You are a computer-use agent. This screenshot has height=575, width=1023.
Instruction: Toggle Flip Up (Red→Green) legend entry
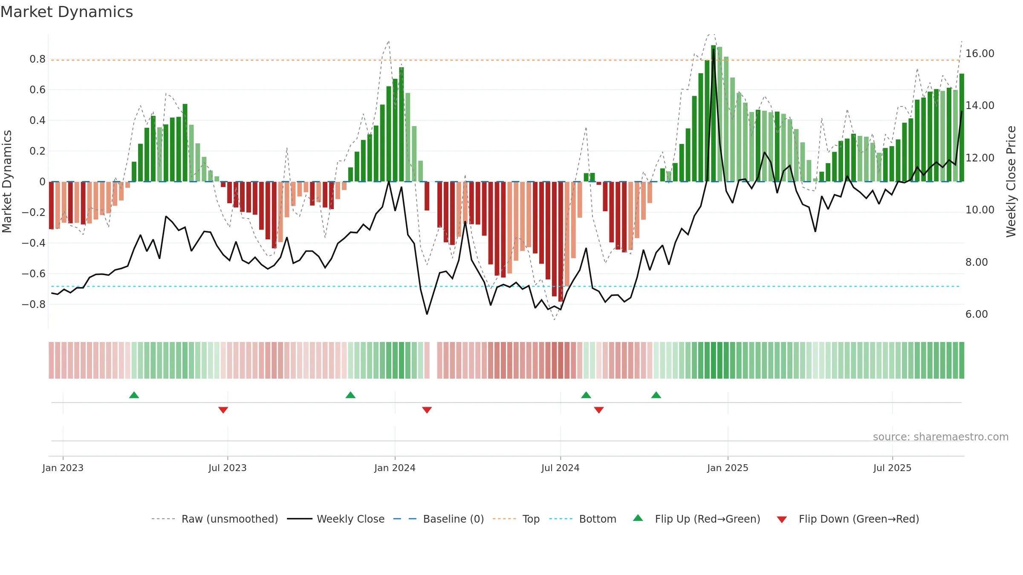(696, 519)
